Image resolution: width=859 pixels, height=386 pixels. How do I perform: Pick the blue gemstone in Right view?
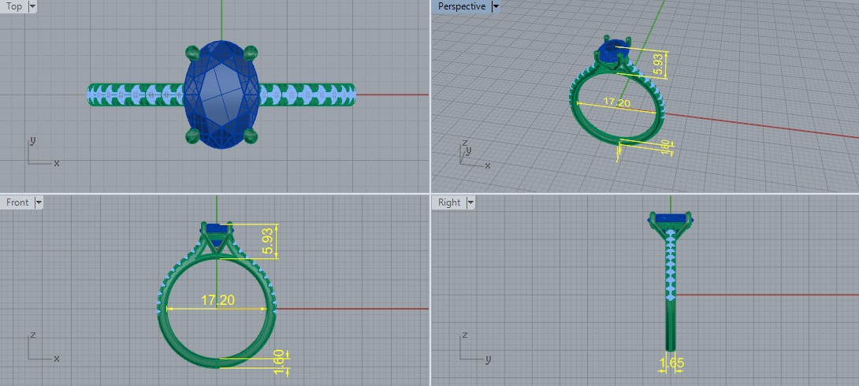[x=671, y=218]
